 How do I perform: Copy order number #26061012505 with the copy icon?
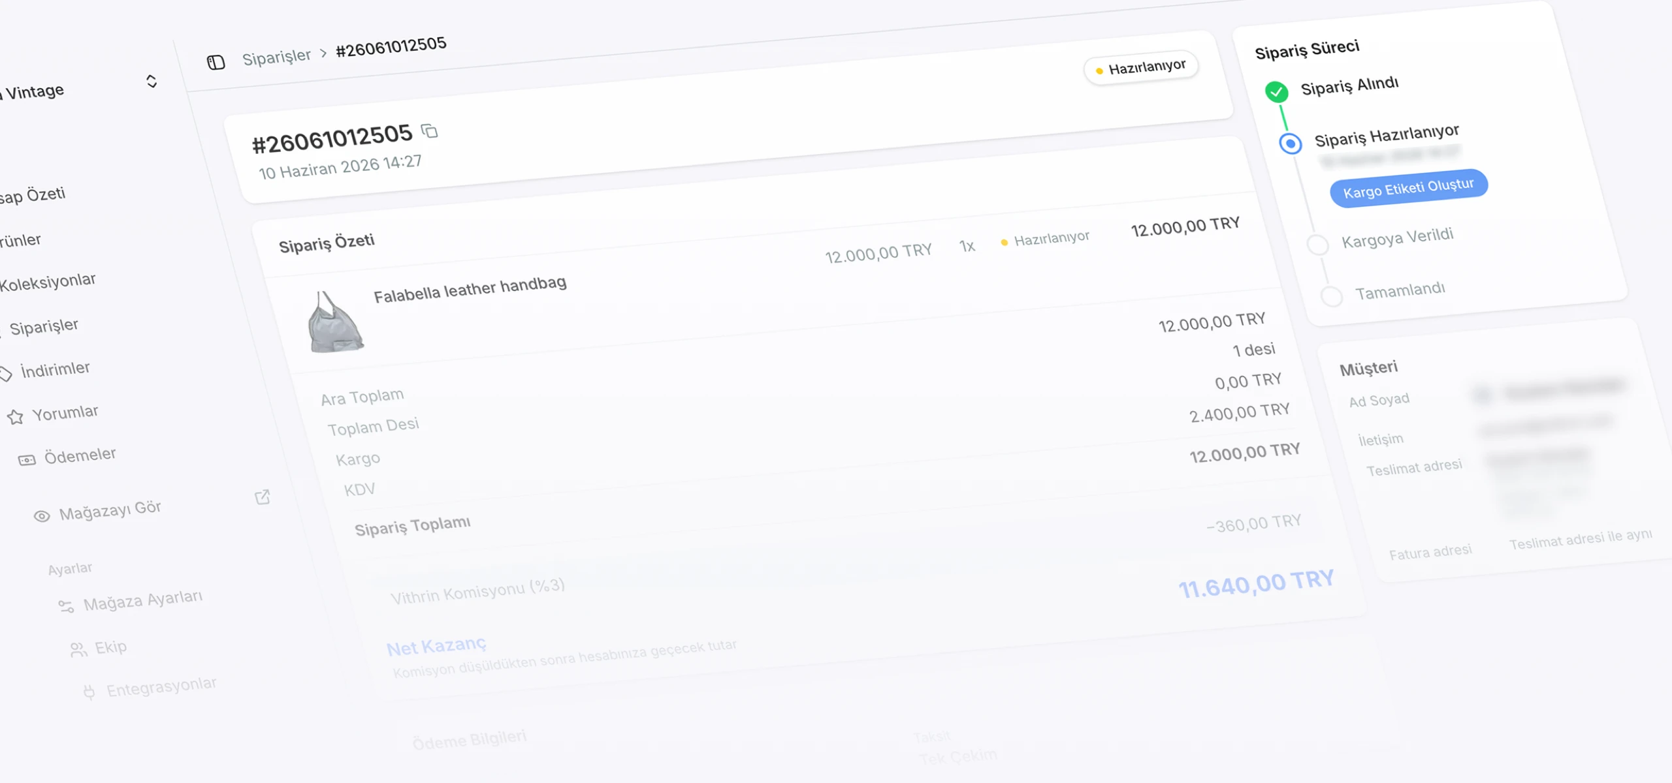pyautogui.click(x=429, y=131)
